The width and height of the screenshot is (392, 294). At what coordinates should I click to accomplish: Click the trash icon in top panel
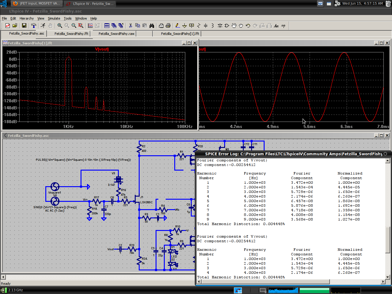pyautogui.click(x=388, y=4)
